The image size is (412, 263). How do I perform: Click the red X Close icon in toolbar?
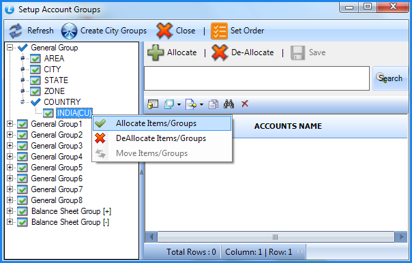coord(164,31)
